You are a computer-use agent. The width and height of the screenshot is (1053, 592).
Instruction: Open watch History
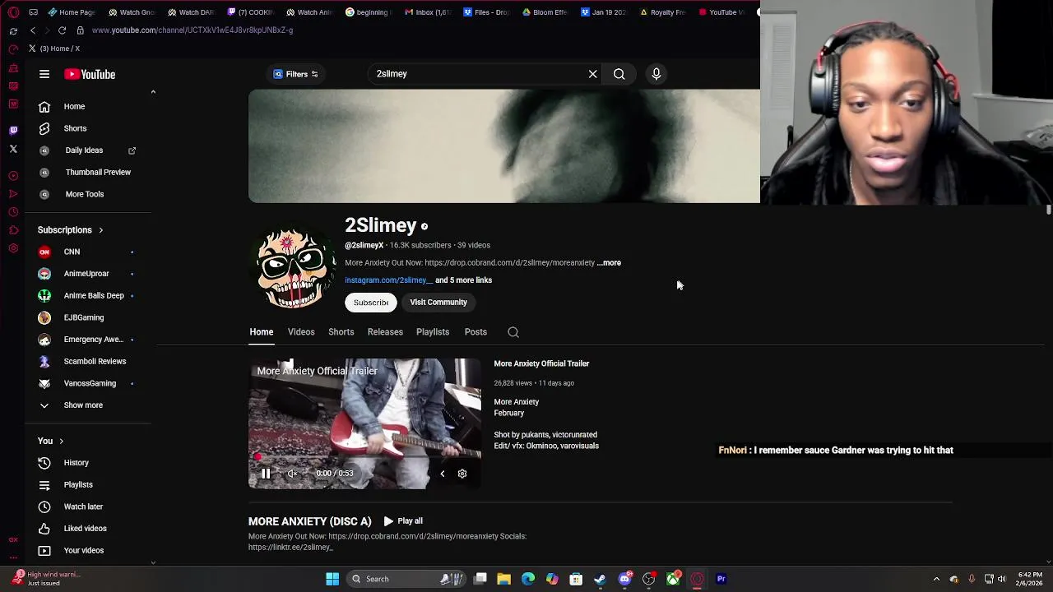pyautogui.click(x=76, y=463)
